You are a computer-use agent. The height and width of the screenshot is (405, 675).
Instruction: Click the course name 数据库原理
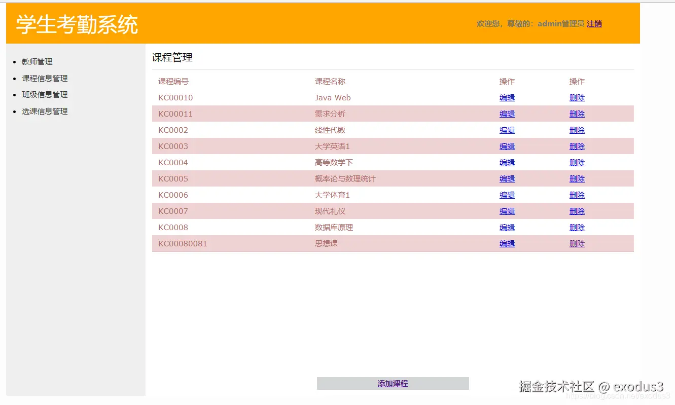coord(334,228)
